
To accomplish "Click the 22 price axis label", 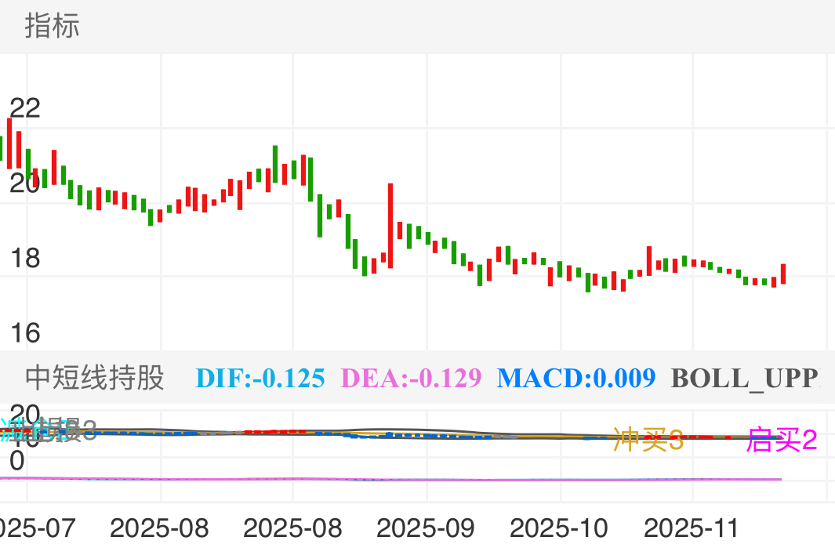I will pyautogui.click(x=24, y=108).
